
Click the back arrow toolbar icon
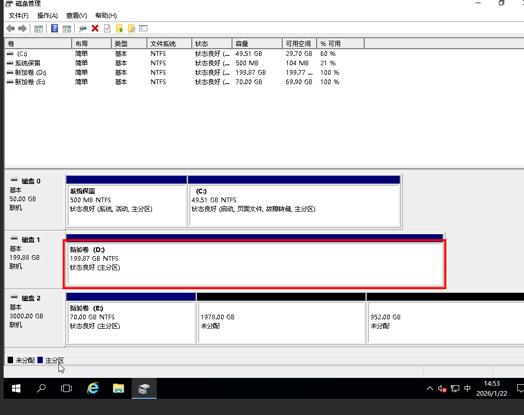click(10, 28)
